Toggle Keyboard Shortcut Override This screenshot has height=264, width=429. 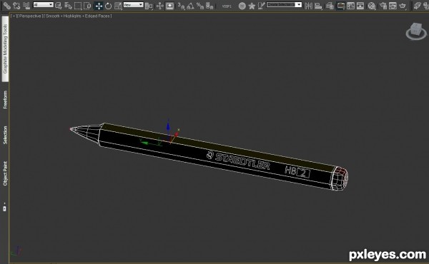coord(169,6)
